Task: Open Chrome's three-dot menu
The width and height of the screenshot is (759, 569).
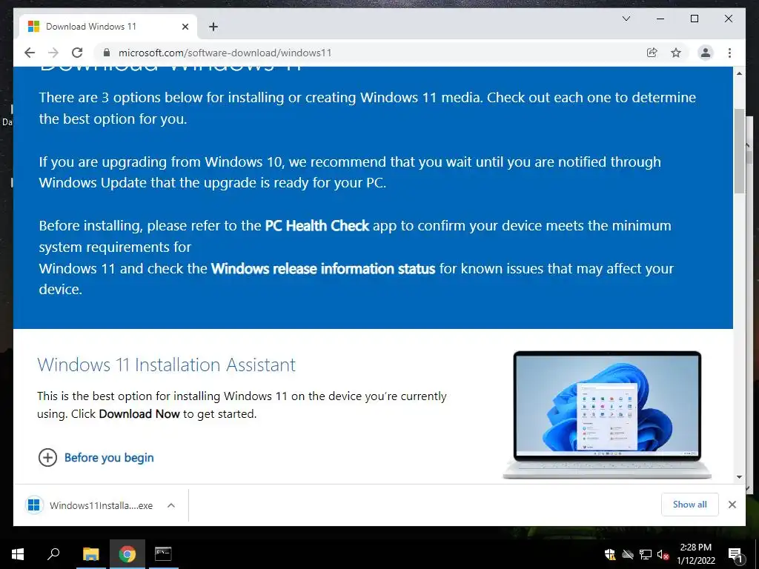Action: (729, 53)
